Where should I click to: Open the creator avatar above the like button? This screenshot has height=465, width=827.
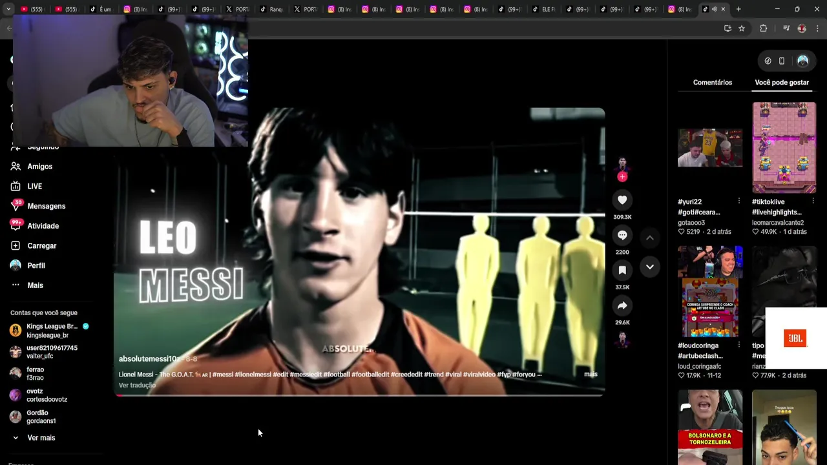(x=622, y=164)
